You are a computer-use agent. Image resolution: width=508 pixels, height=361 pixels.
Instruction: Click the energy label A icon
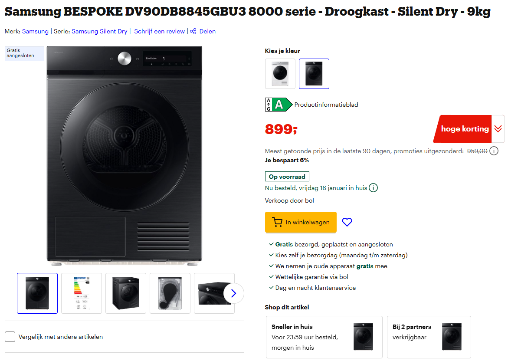[x=278, y=104]
